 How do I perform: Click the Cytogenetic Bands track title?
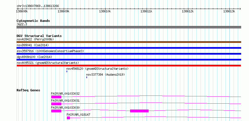(x=33, y=21)
